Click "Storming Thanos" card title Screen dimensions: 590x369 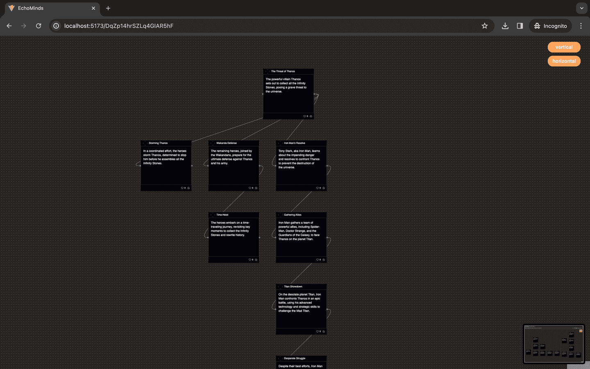pyautogui.click(x=158, y=143)
